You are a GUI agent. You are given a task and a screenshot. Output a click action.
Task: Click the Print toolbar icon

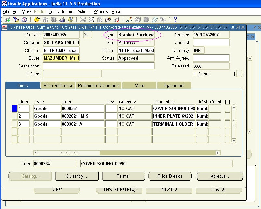pos(62,19)
